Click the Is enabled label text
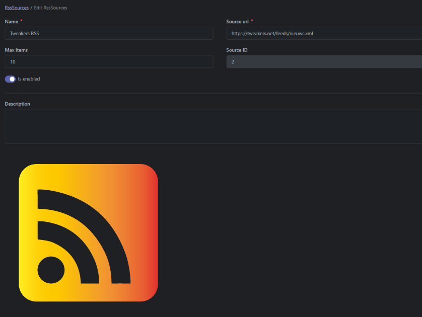This screenshot has height=317, width=422. tap(29, 79)
